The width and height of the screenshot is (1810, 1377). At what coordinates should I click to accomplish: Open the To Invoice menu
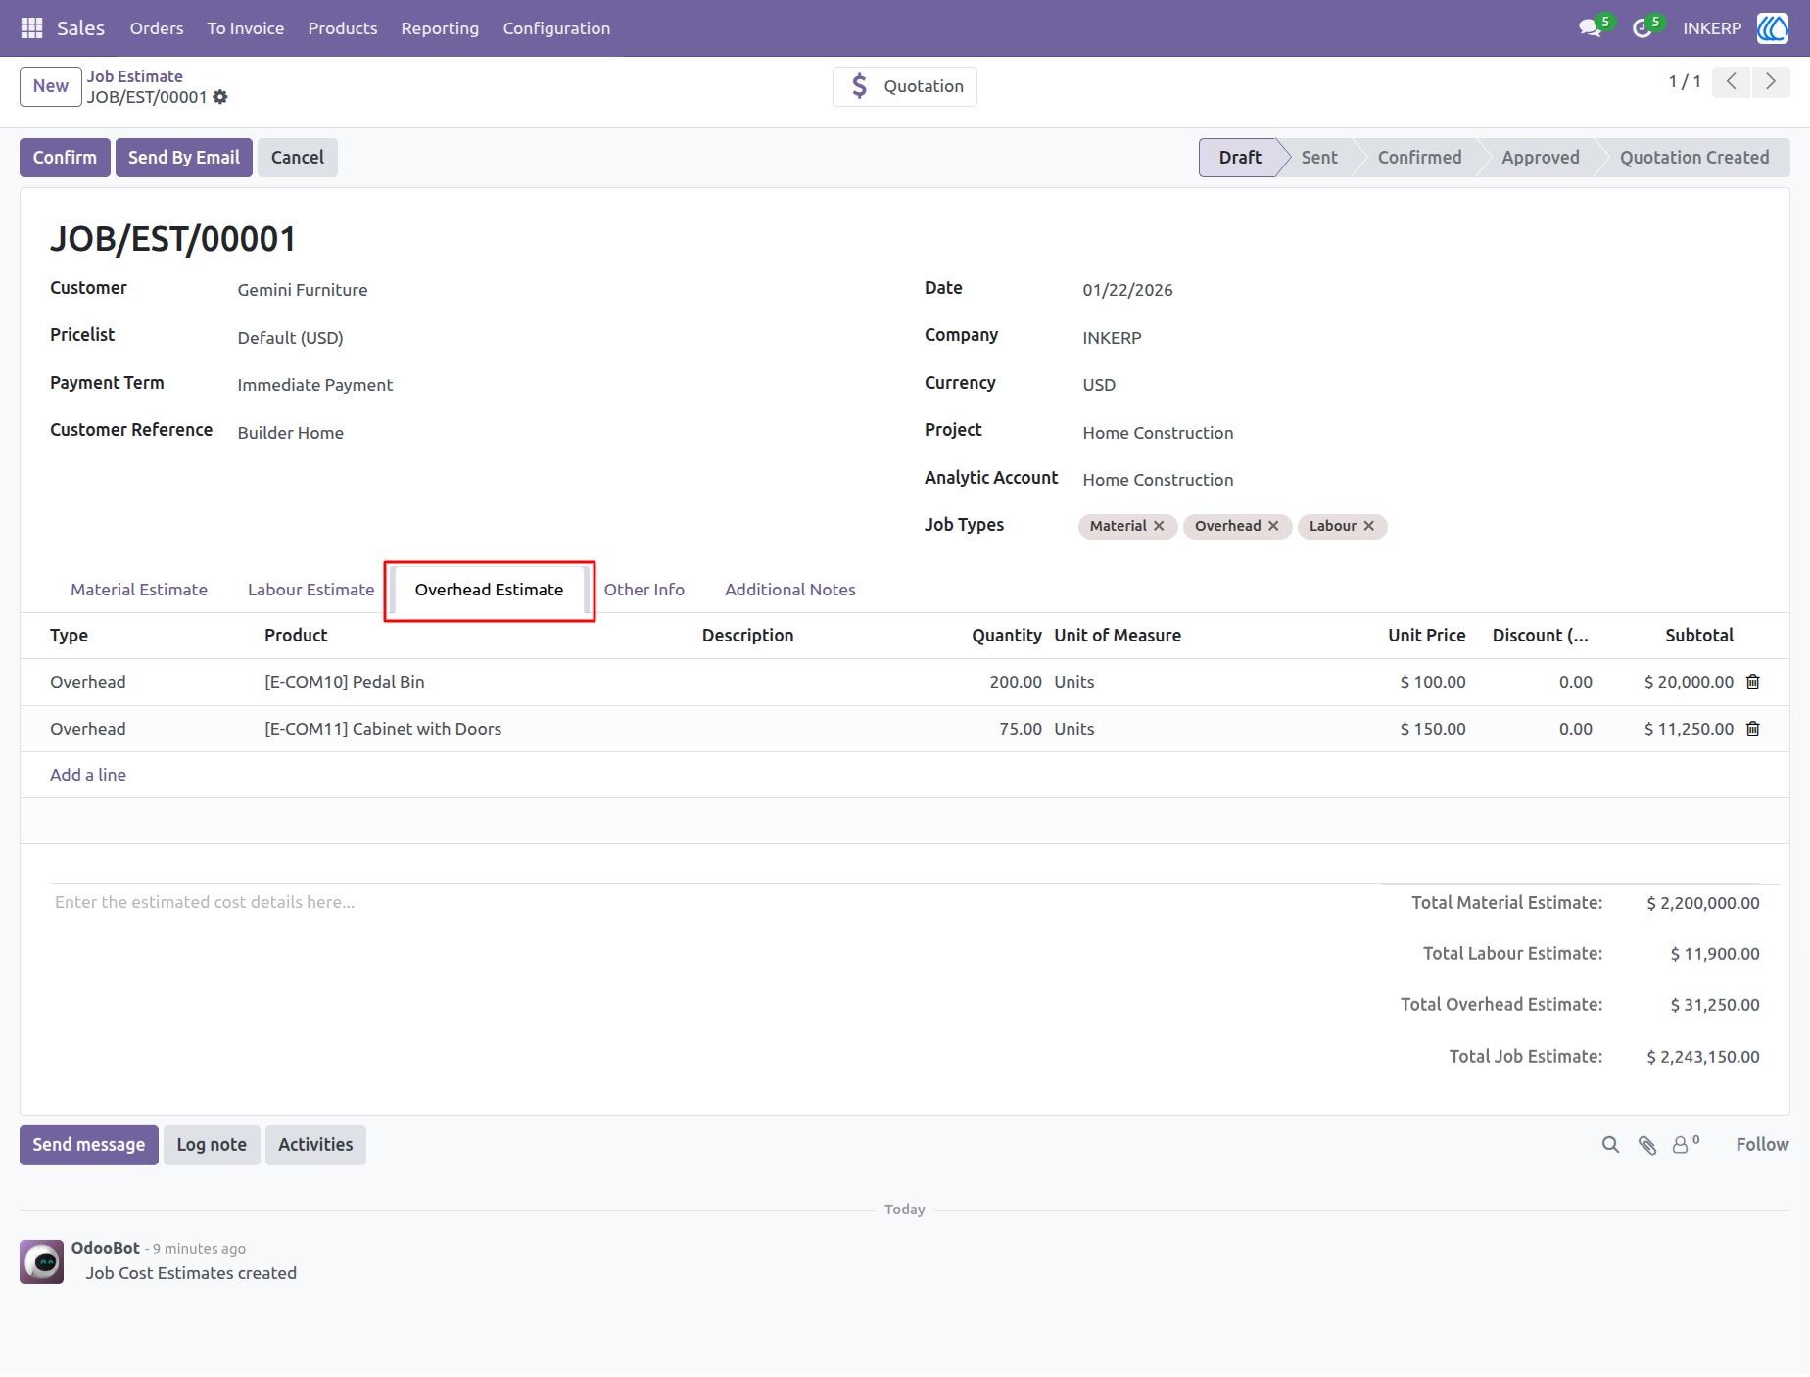tap(246, 28)
